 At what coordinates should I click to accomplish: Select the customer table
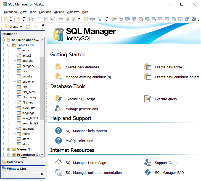click(x=28, y=82)
